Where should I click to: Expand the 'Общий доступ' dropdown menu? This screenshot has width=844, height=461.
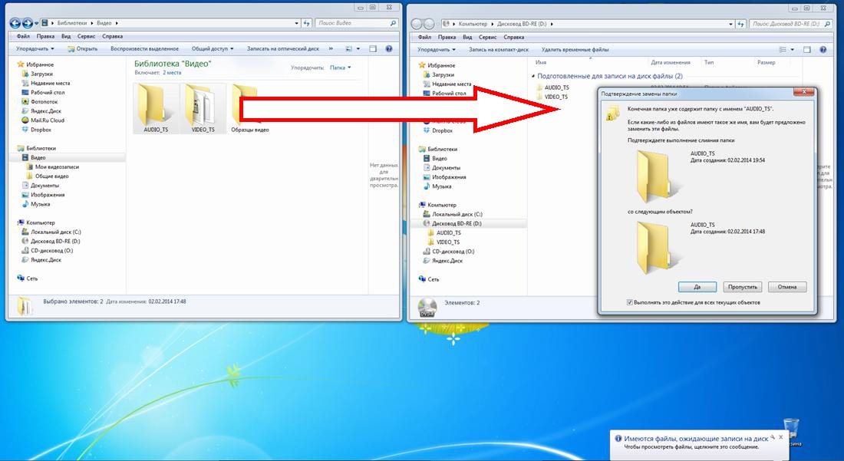point(212,49)
